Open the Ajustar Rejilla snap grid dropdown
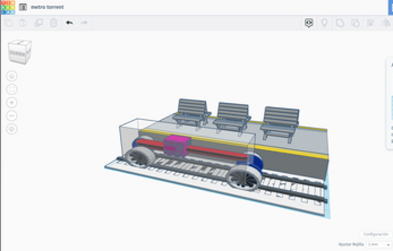 coord(378,244)
